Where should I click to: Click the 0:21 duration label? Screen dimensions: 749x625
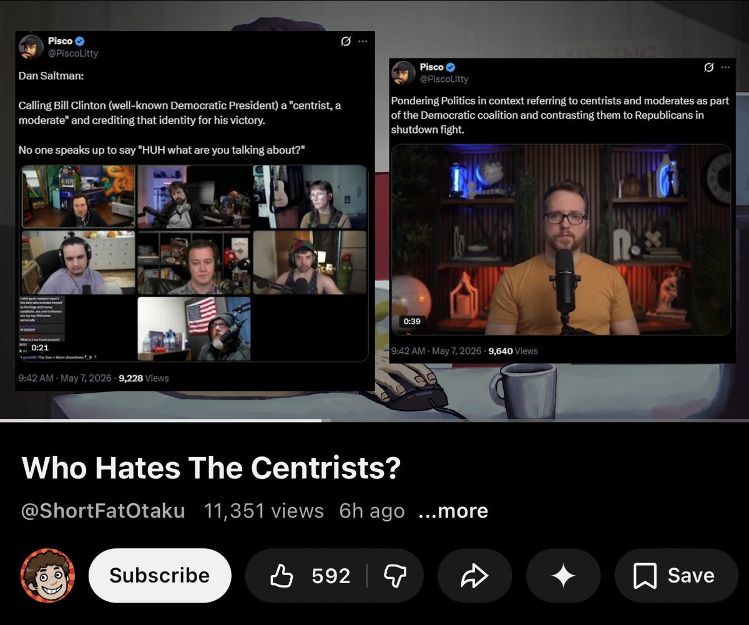40,347
